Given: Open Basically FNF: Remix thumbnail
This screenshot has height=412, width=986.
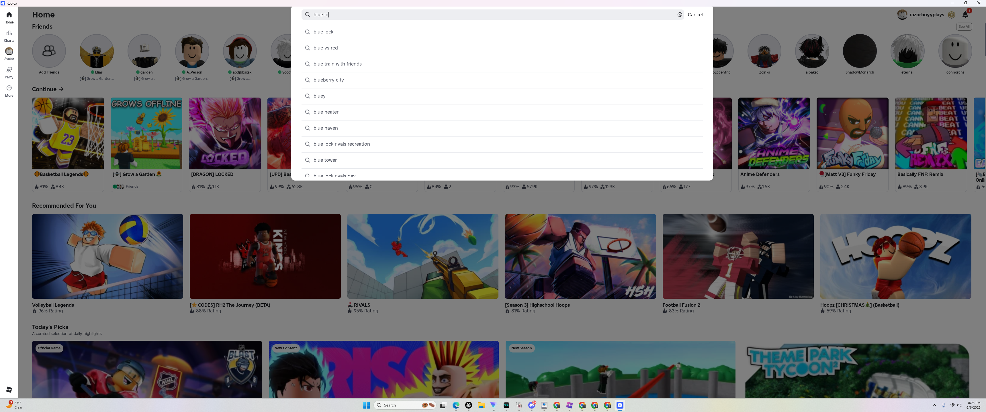Looking at the screenshot, I should point(931,133).
